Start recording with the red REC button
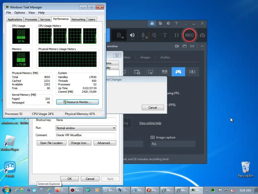The height and width of the screenshot is (194, 258). pyautogui.click(x=189, y=35)
